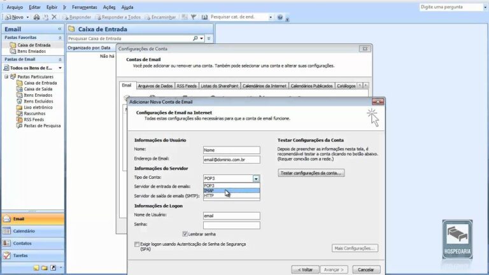Enable Exigir logon usando SPA checkbox

[137, 244]
